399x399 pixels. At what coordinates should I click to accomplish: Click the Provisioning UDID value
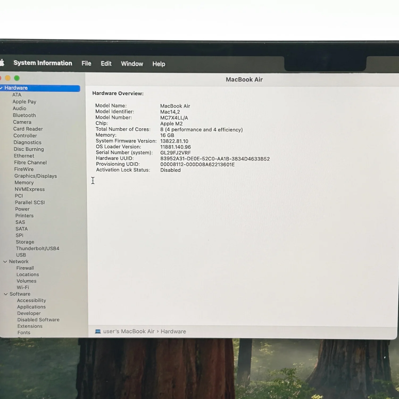pos(198,165)
